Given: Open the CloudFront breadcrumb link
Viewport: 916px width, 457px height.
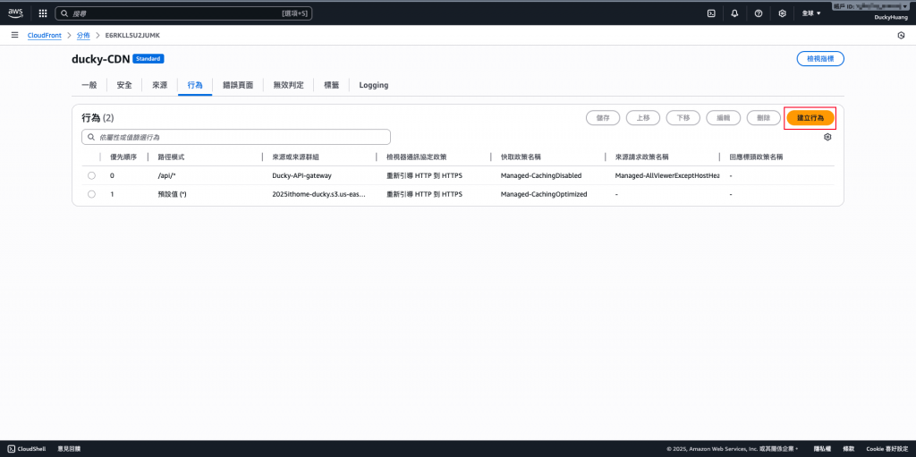Looking at the screenshot, I should click(x=45, y=35).
